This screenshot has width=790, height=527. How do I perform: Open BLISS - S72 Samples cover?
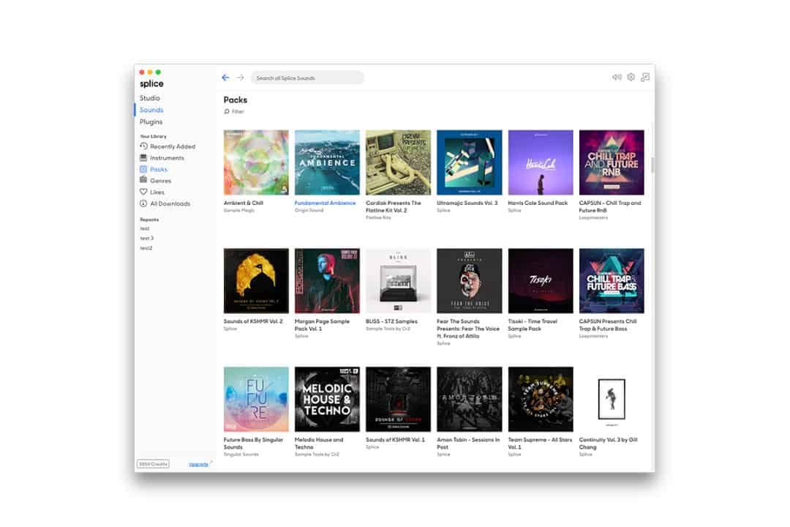pyautogui.click(x=398, y=281)
